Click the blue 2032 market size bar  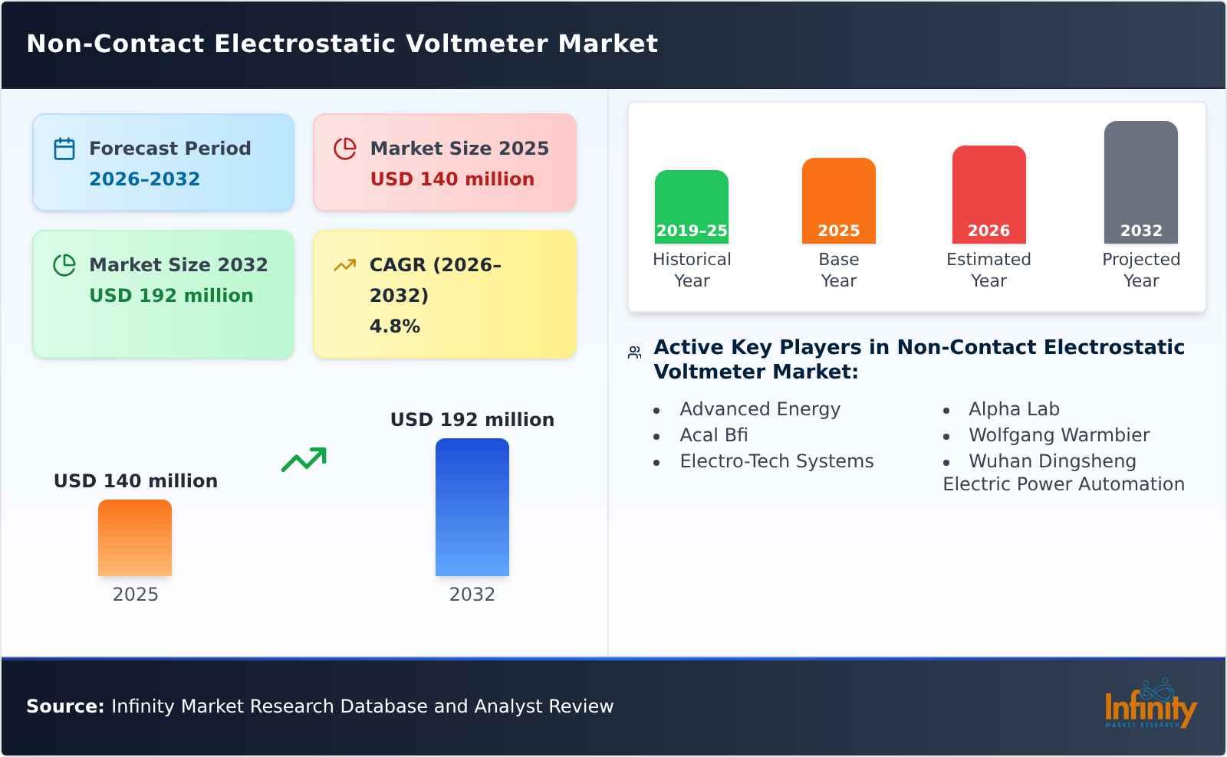(x=472, y=507)
